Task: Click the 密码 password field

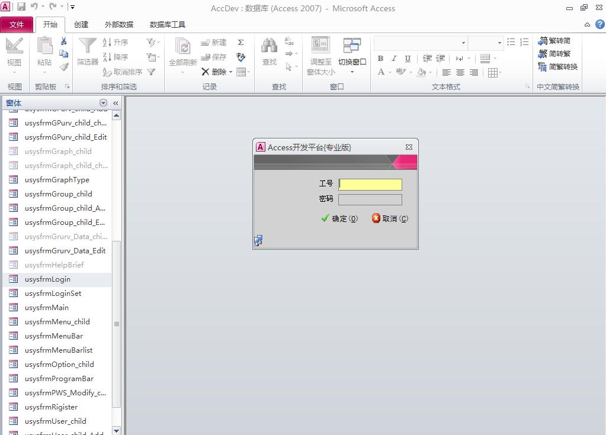Action: (x=370, y=199)
